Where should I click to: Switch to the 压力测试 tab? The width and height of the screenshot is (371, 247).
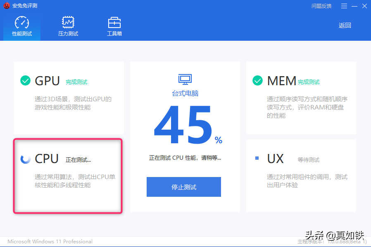point(68,34)
